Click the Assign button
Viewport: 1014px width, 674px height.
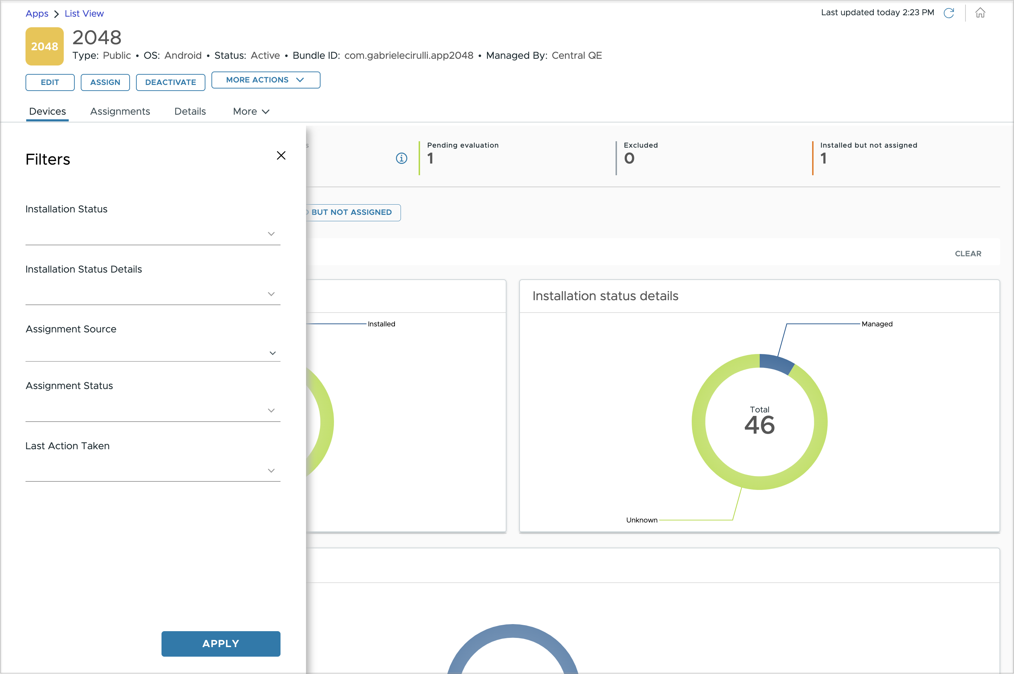105,82
